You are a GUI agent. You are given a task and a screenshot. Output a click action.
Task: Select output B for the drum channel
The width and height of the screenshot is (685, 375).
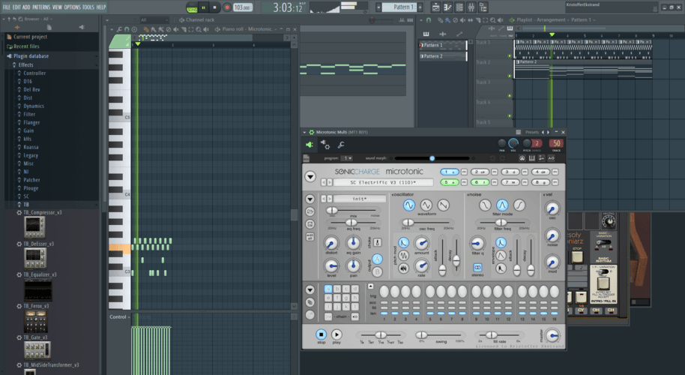pyautogui.click(x=378, y=271)
